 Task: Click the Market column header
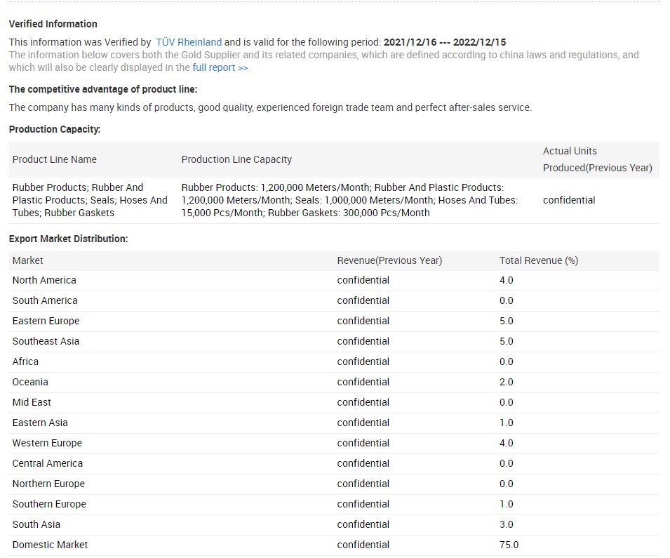coord(28,260)
